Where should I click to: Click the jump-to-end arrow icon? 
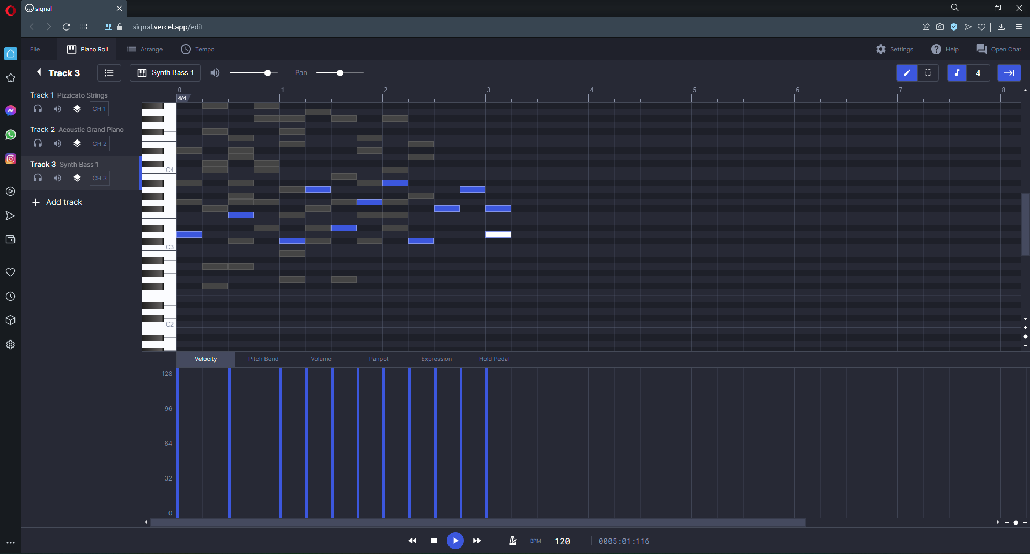click(1009, 73)
